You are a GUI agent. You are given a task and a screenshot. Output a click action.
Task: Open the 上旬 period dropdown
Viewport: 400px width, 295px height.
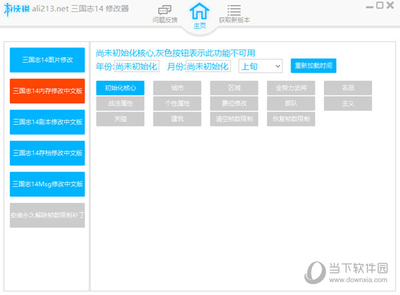261,66
